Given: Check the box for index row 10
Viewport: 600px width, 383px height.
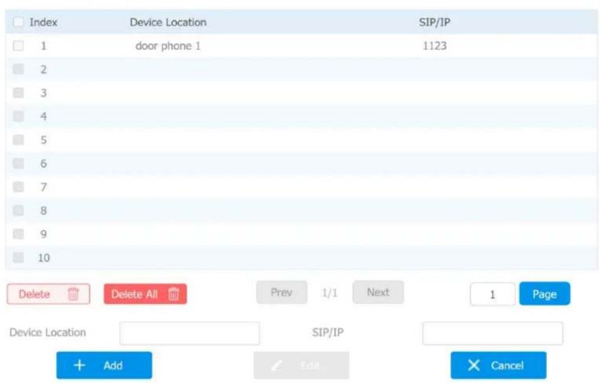Looking at the screenshot, I should (18, 258).
